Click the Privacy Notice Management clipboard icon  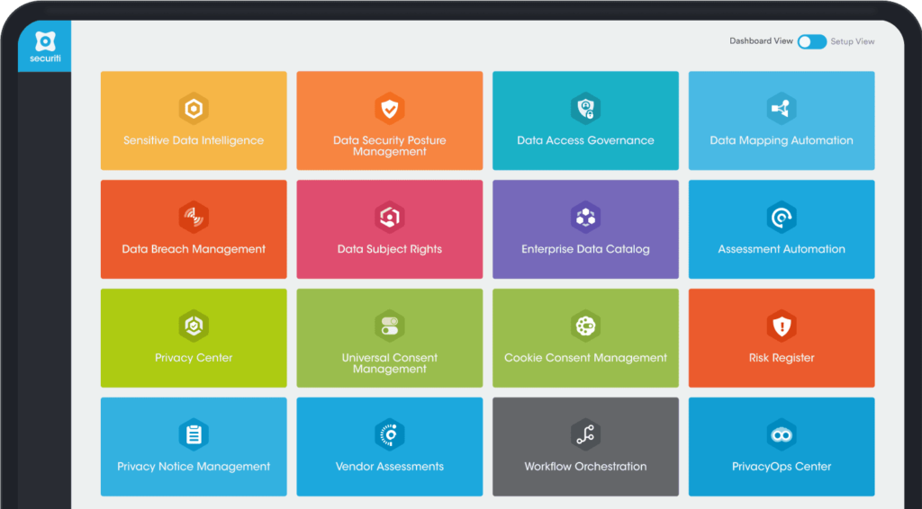(194, 435)
